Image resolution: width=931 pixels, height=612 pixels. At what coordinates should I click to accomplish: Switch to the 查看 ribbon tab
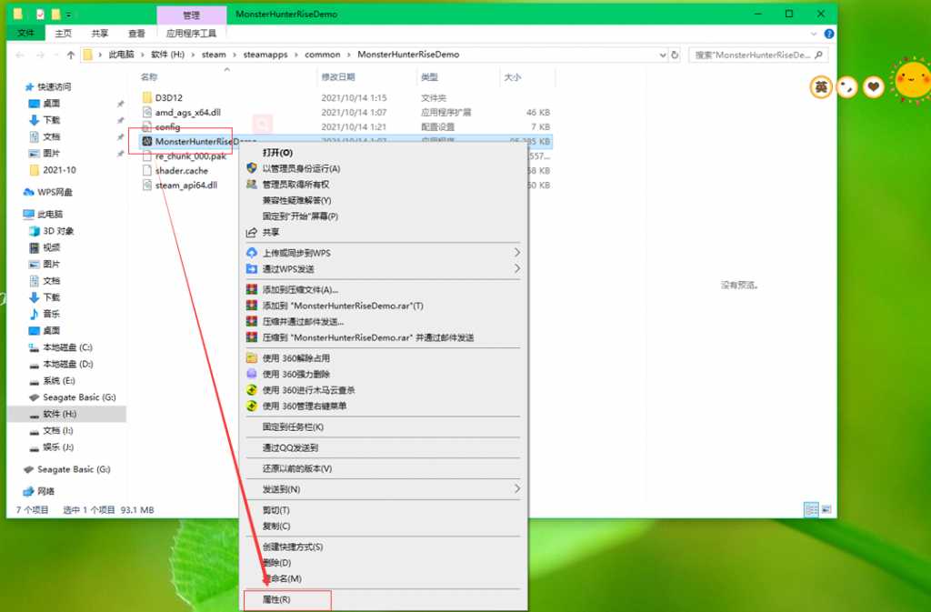click(x=136, y=32)
